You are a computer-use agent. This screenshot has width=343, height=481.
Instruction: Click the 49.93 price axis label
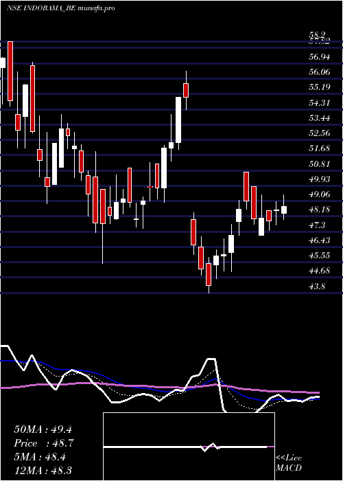click(x=320, y=179)
